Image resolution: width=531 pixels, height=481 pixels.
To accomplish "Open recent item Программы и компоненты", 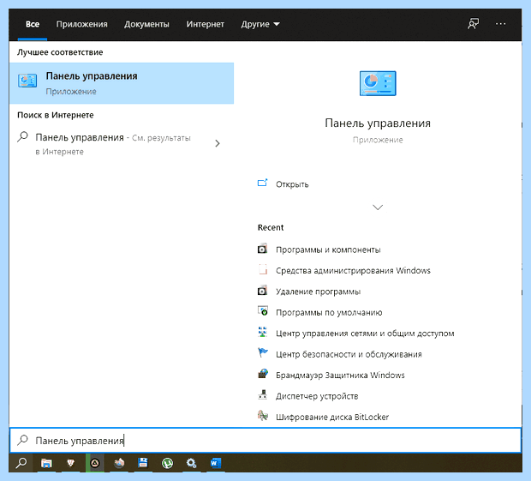I will click(328, 250).
